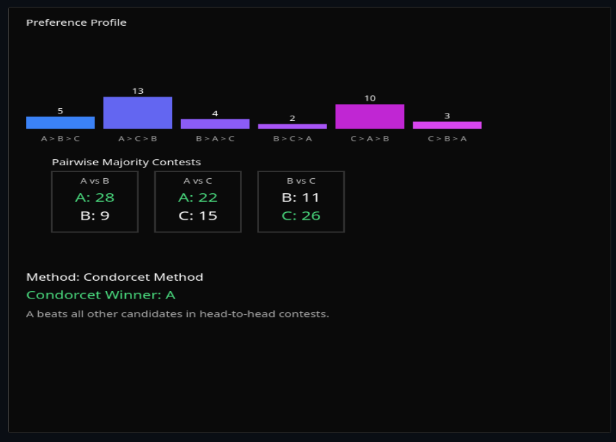Select the pink C > B > A bar
Image resolution: width=616 pixels, height=442 pixels.
[x=447, y=125]
